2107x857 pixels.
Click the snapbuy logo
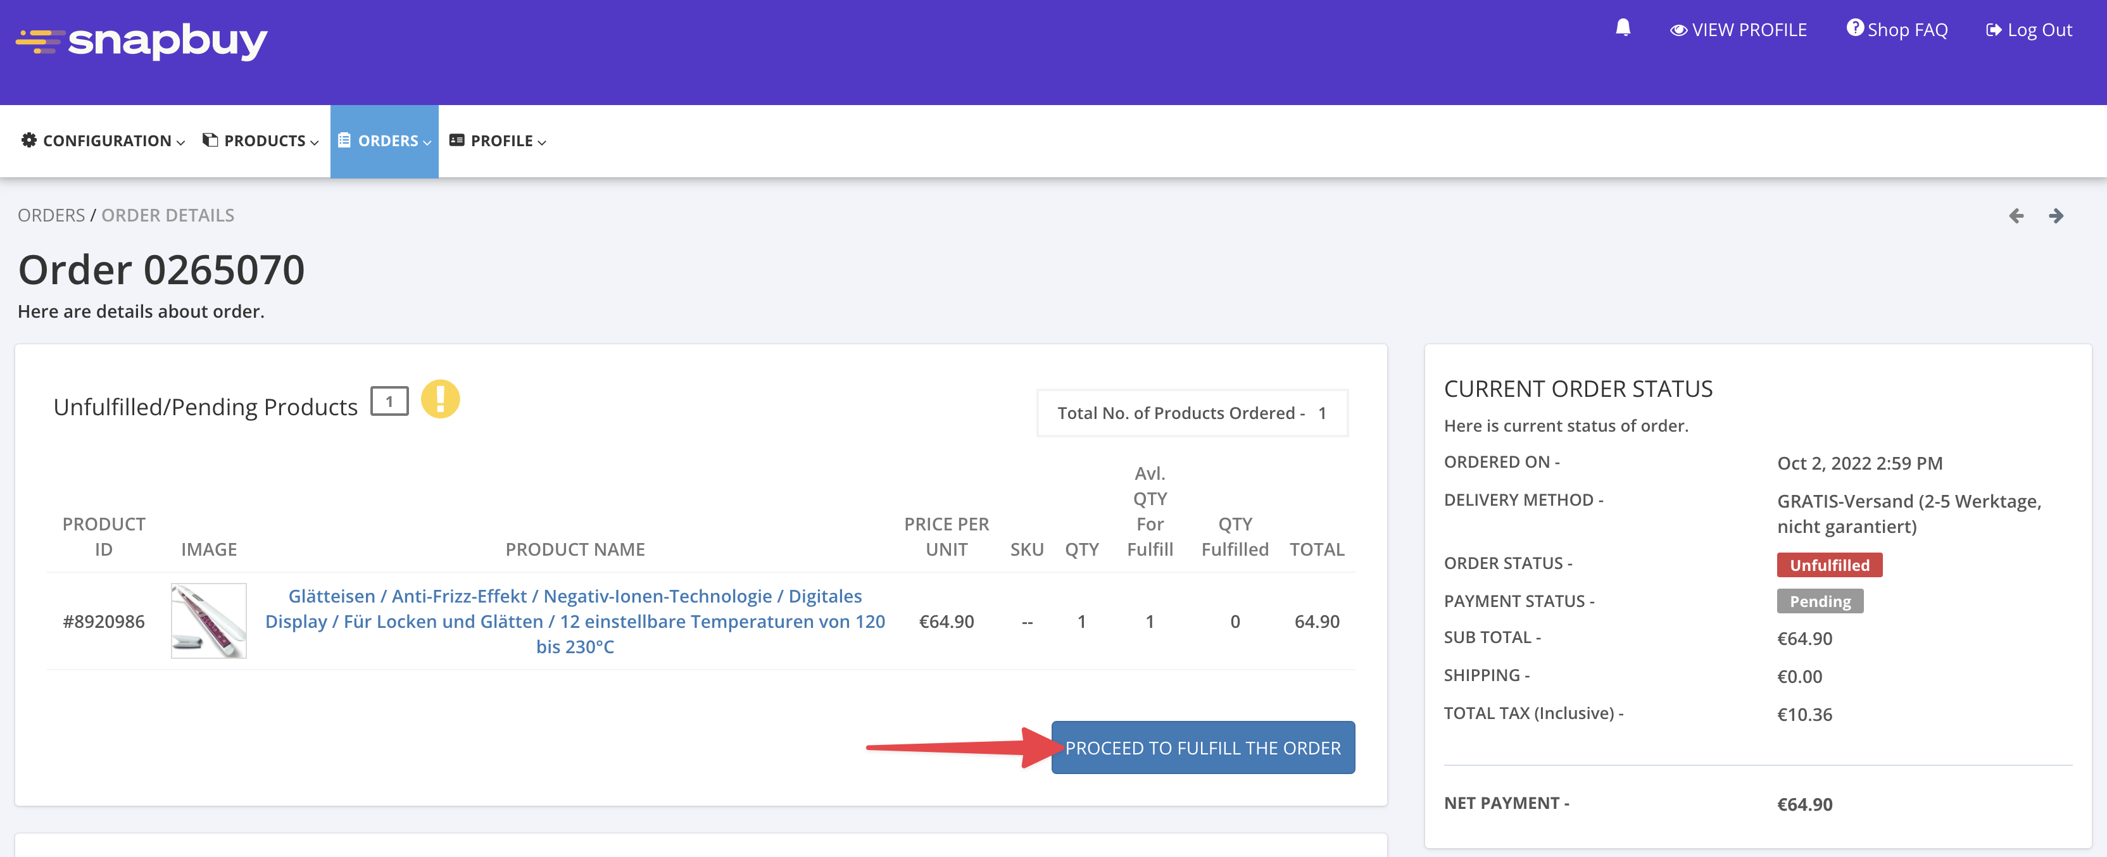[142, 41]
